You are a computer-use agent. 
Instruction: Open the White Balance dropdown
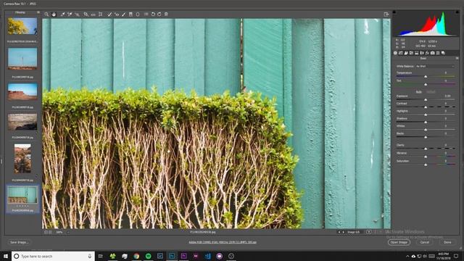pyautogui.click(x=435, y=66)
